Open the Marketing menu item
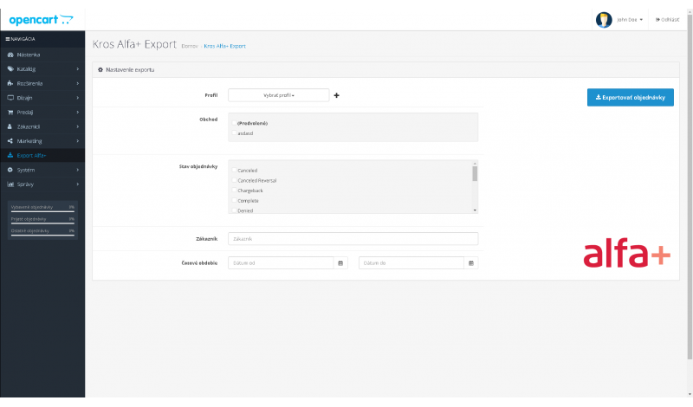This screenshot has width=693, height=407. tap(42, 141)
